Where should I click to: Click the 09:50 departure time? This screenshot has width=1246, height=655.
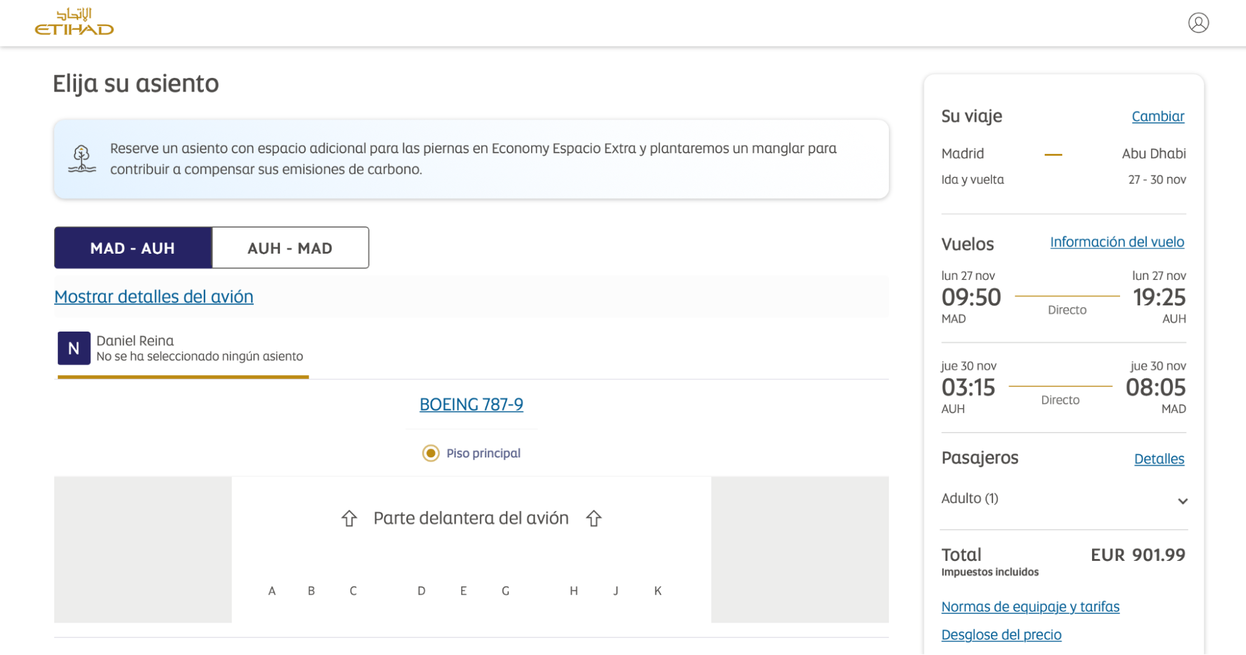(971, 297)
